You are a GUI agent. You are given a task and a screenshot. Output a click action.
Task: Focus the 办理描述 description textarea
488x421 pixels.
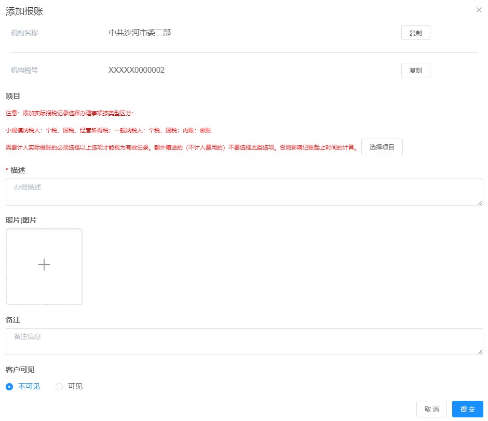[245, 192]
